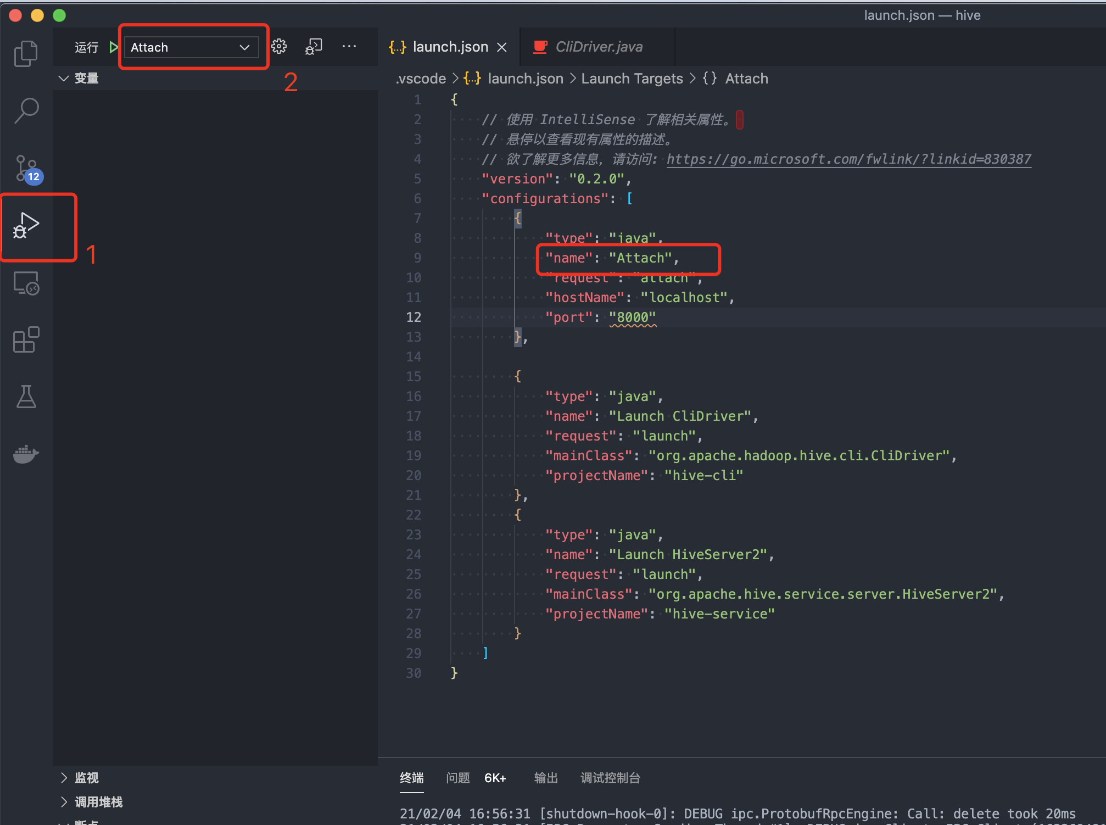Image resolution: width=1106 pixels, height=825 pixels.
Task: Open the Testing flask icon
Action: pos(26,397)
